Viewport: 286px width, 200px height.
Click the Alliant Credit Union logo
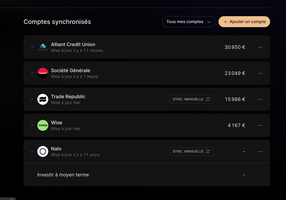(x=43, y=47)
